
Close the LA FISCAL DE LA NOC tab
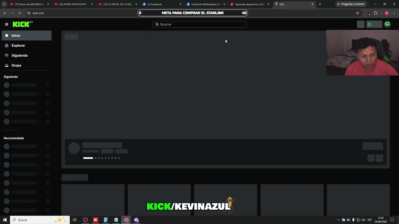[x=136, y=4]
